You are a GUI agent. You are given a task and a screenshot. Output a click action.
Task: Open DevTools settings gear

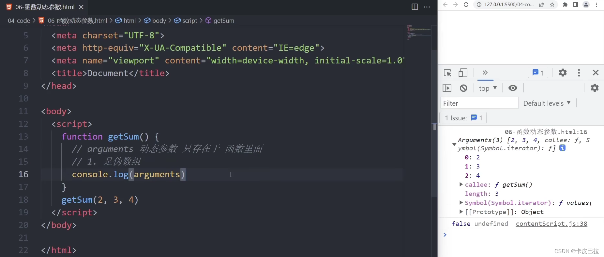point(563,73)
